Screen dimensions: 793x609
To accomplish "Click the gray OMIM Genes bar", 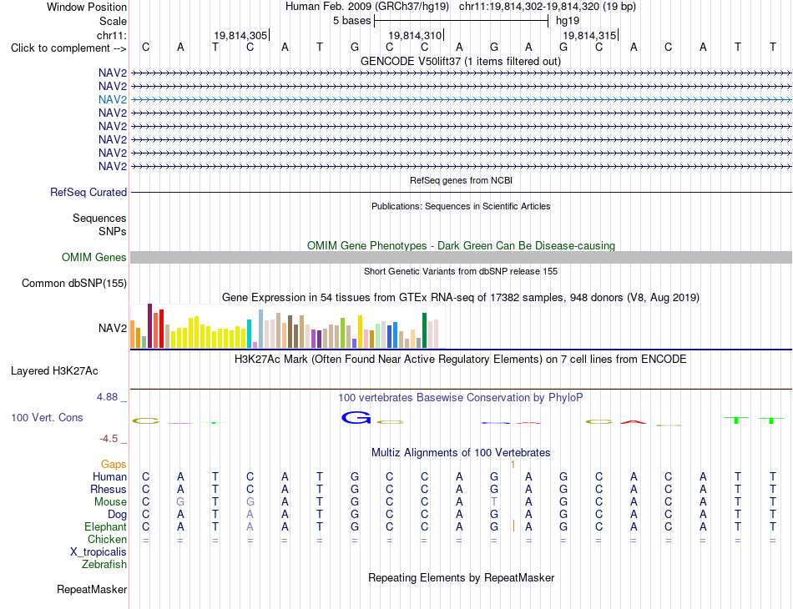I will pos(461,257).
